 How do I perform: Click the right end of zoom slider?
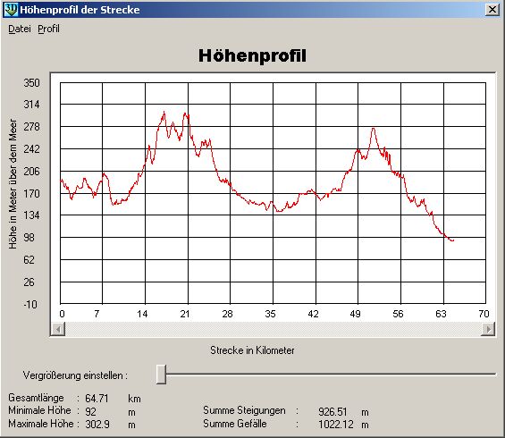(x=495, y=375)
